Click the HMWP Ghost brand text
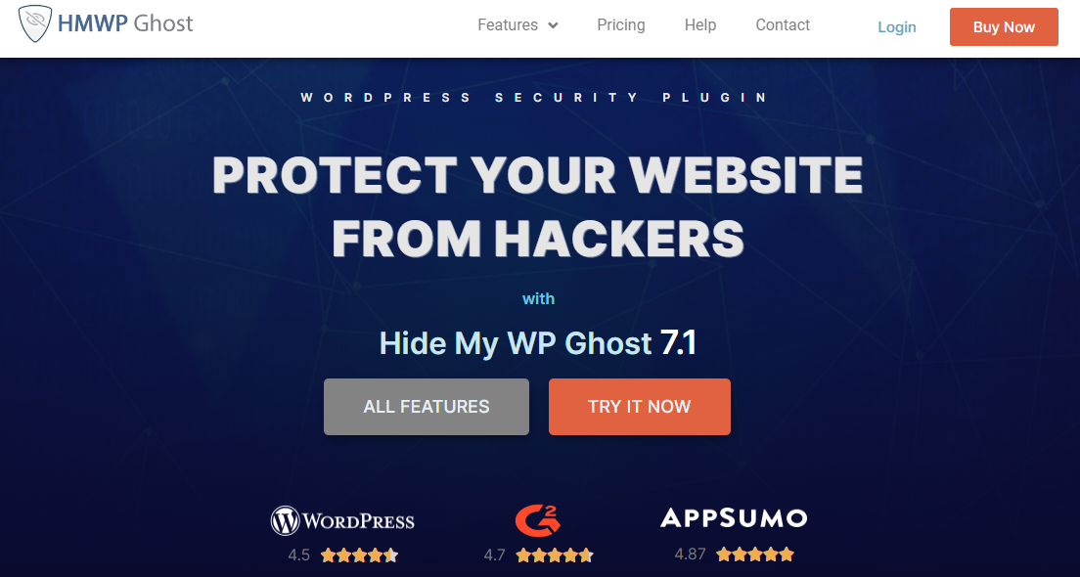1080x577 pixels. click(125, 23)
